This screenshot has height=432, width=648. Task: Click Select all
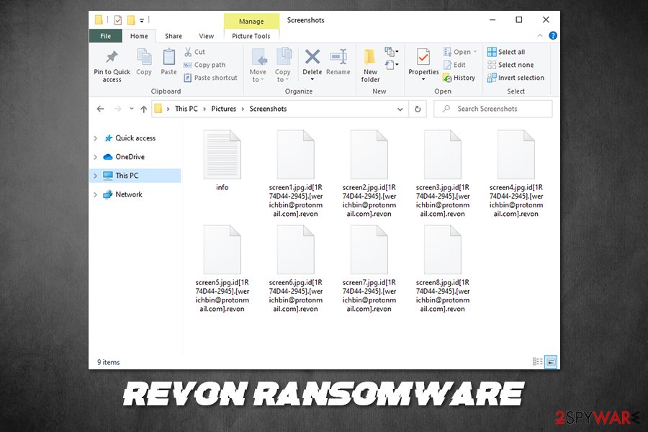click(506, 52)
